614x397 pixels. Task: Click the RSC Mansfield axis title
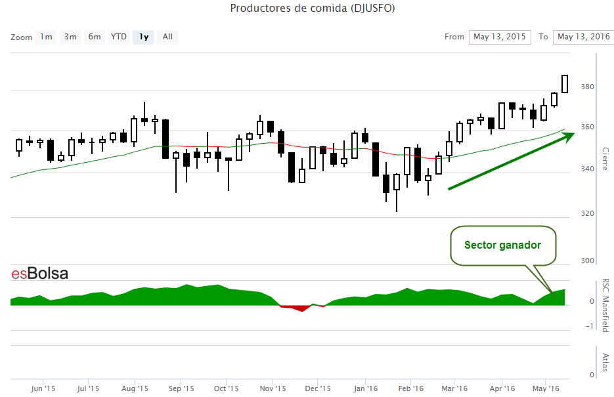[x=605, y=306]
